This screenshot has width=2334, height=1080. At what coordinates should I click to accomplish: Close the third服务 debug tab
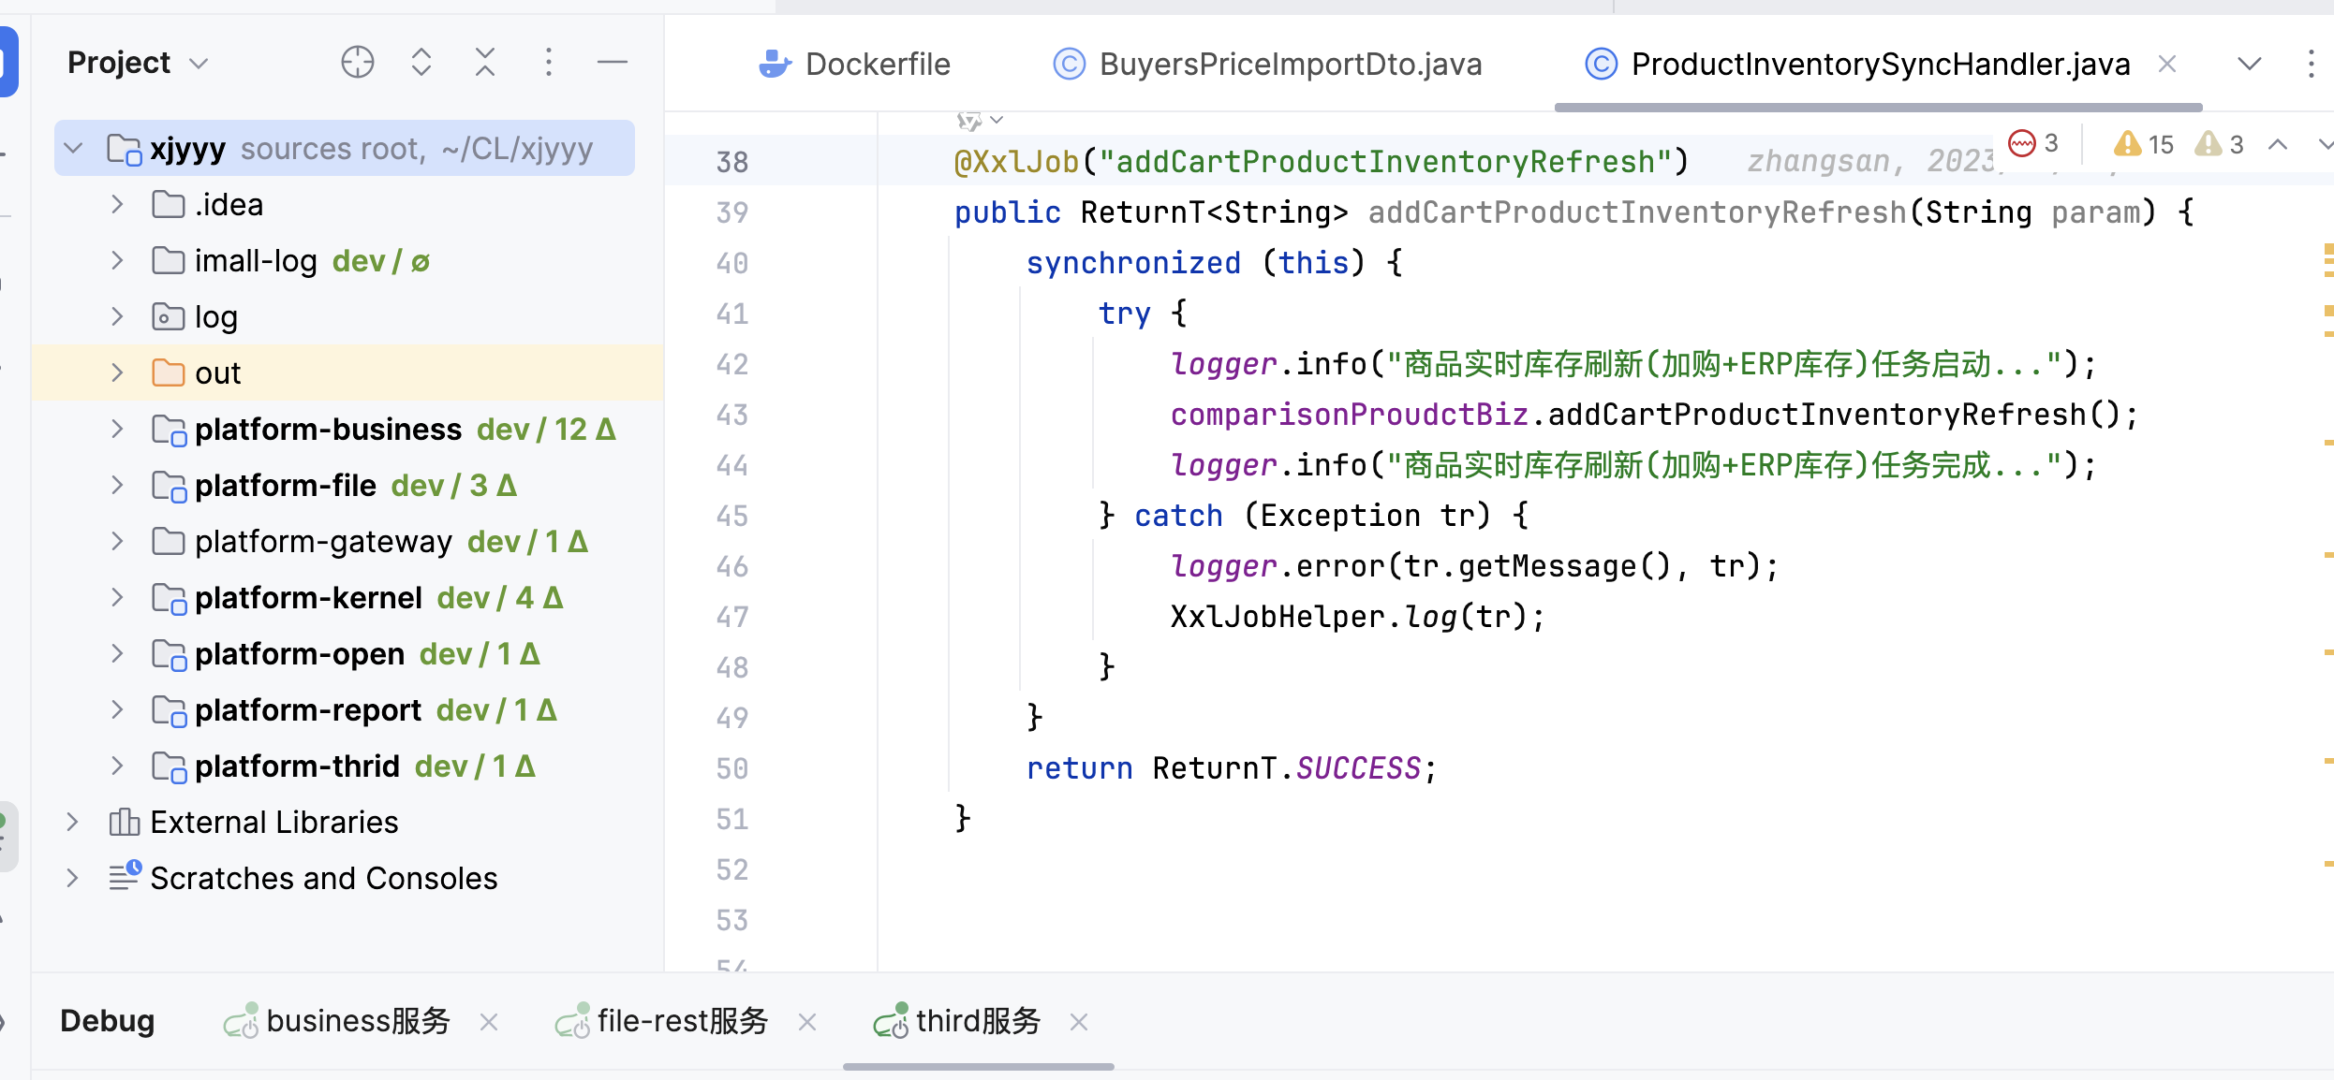coord(1078,1022)
